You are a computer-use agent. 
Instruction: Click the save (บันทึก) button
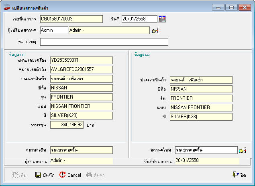pyautogui.click(x=45, y=175)
